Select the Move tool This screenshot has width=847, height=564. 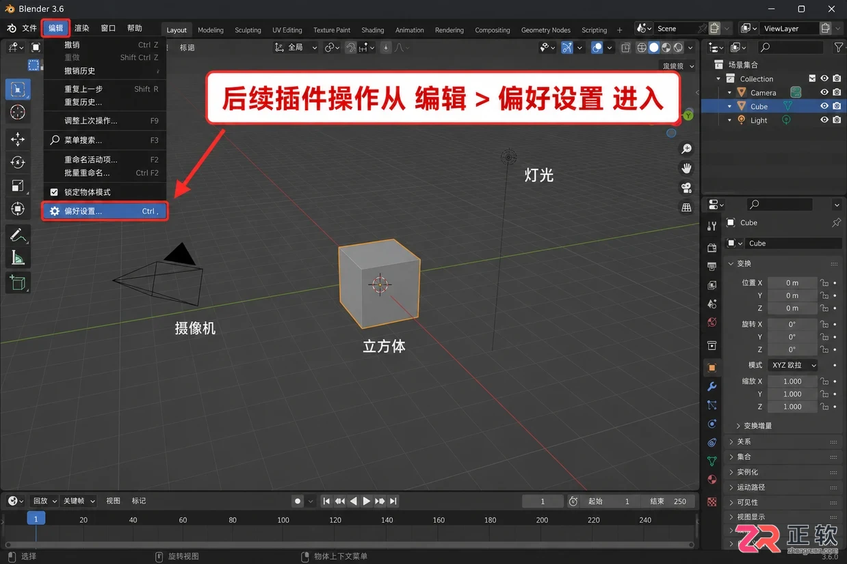pos(18,139)
